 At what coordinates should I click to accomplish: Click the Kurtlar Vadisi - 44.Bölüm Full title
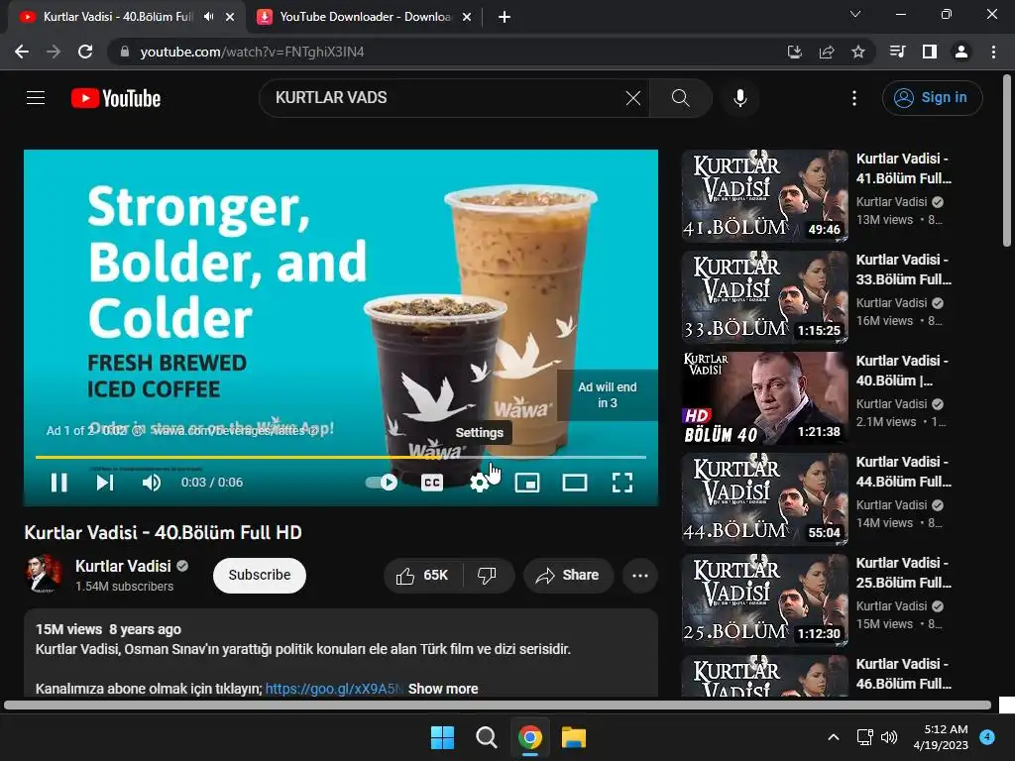[x=904, y=472]
